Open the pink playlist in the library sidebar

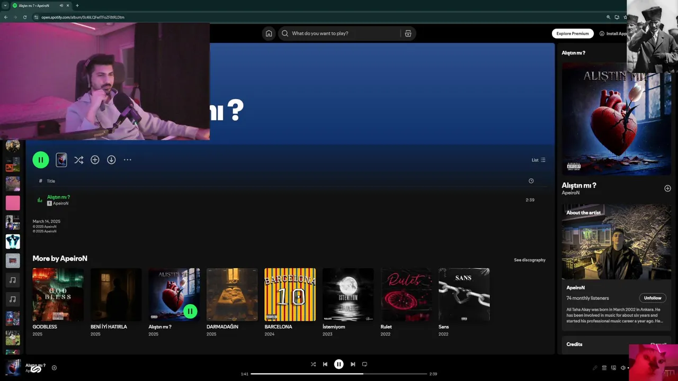coord(13,203)
